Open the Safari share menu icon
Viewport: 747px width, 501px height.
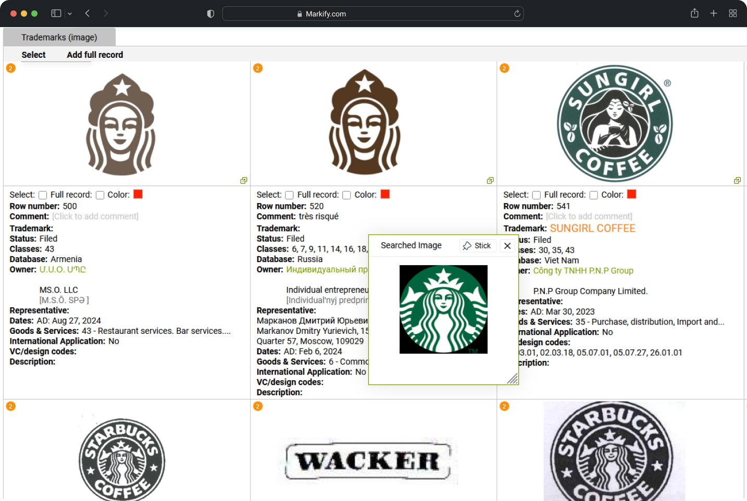tap(694, 13)
